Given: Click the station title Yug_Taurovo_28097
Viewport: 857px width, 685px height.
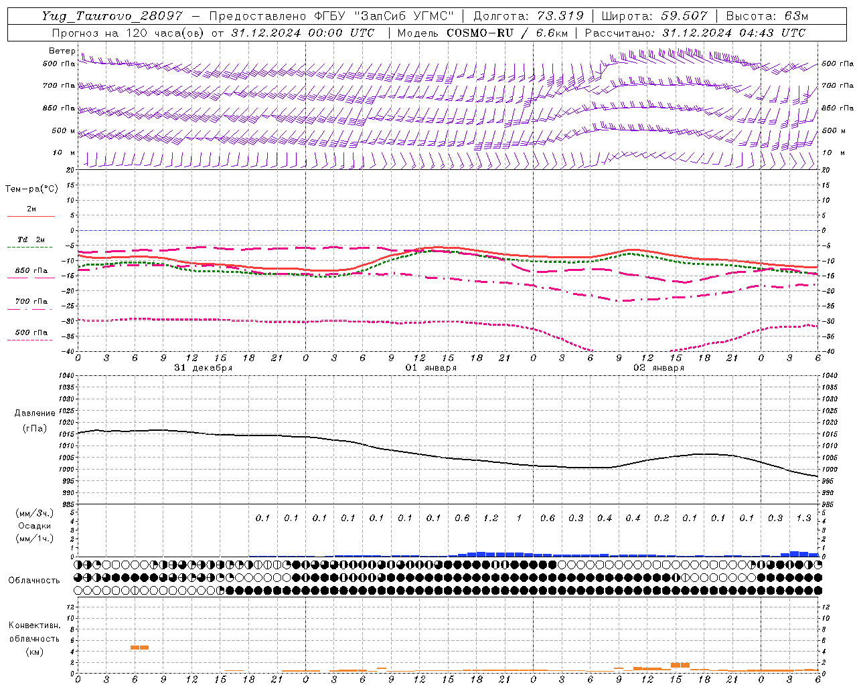Looking at the screenshot, I should [x=112, y=16].
